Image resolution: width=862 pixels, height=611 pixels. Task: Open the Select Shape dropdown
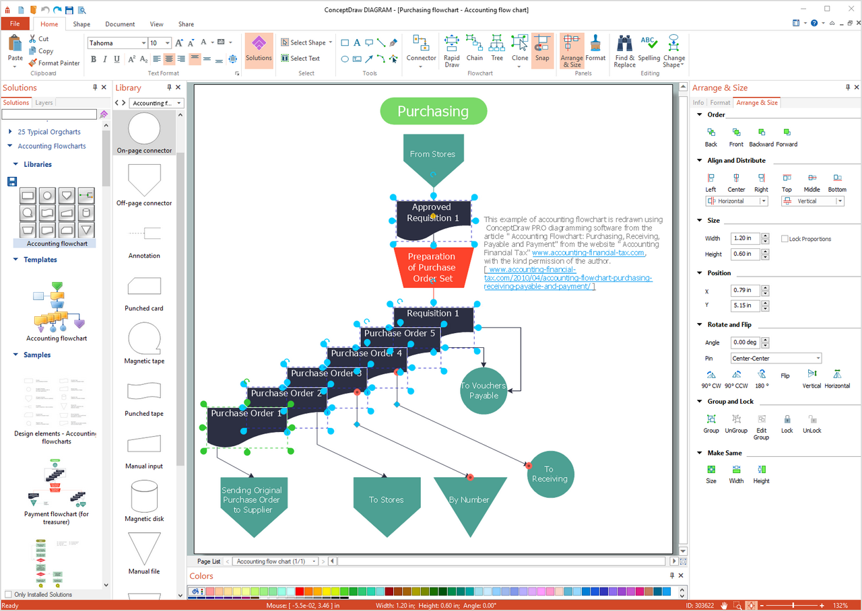point(307,42)
